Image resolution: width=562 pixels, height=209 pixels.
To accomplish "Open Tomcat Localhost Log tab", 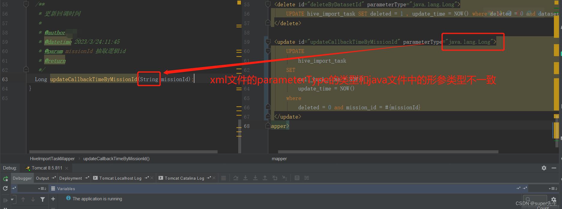I will click(x=120, y=178).
